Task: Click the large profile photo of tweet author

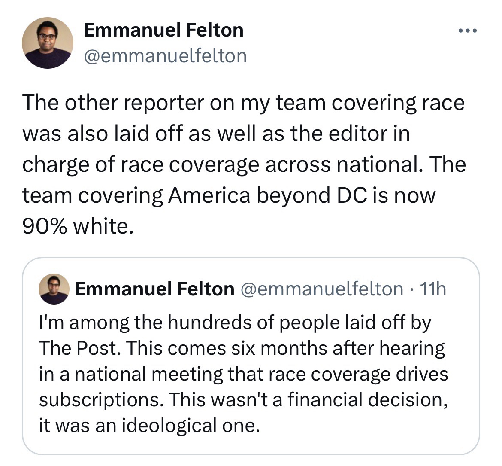Action: [48, 43]
